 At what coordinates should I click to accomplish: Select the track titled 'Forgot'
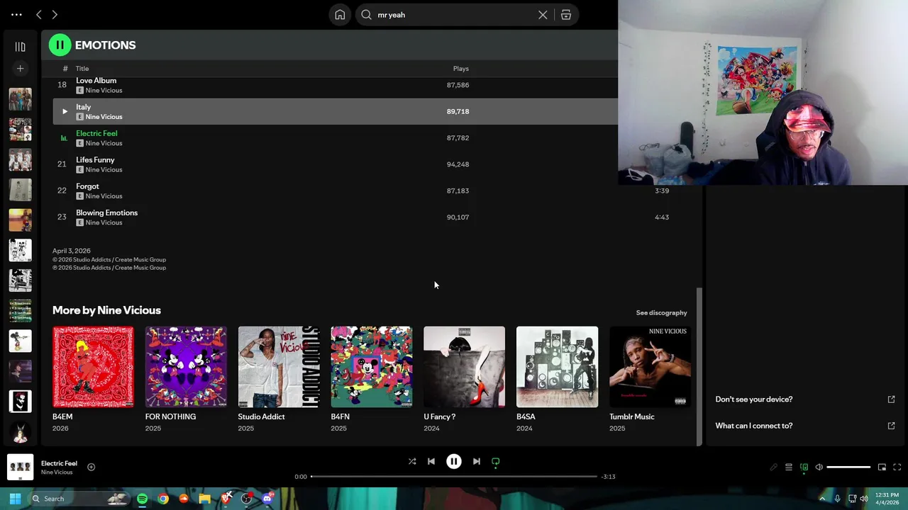87,186
